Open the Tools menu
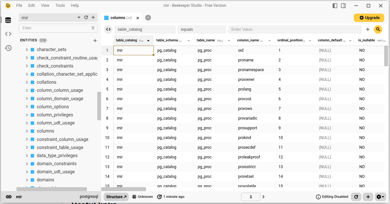 pyautogui.click(x=60, y=5)
